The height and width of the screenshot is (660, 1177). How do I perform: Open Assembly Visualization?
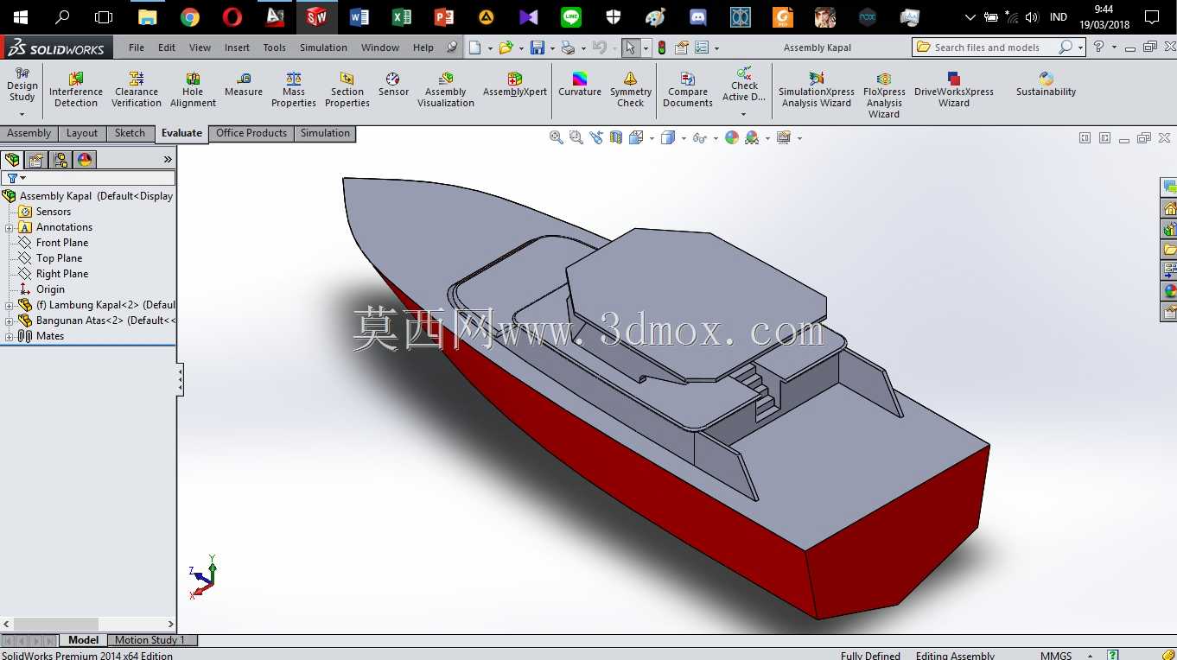coord(446,90)
